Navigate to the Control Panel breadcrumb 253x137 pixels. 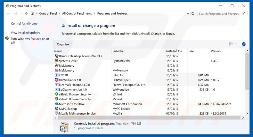[x=48, y=13]
